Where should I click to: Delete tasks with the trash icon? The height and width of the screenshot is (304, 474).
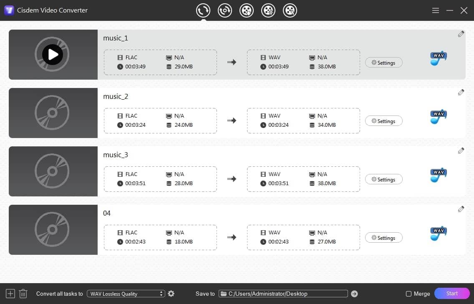point(23,294)
